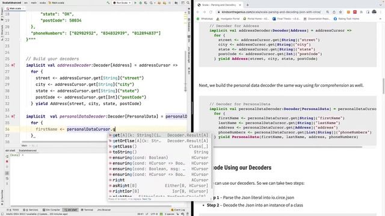
Task: Run the program with green play icon
Action: pyautogui.click(x=135, y=2)
